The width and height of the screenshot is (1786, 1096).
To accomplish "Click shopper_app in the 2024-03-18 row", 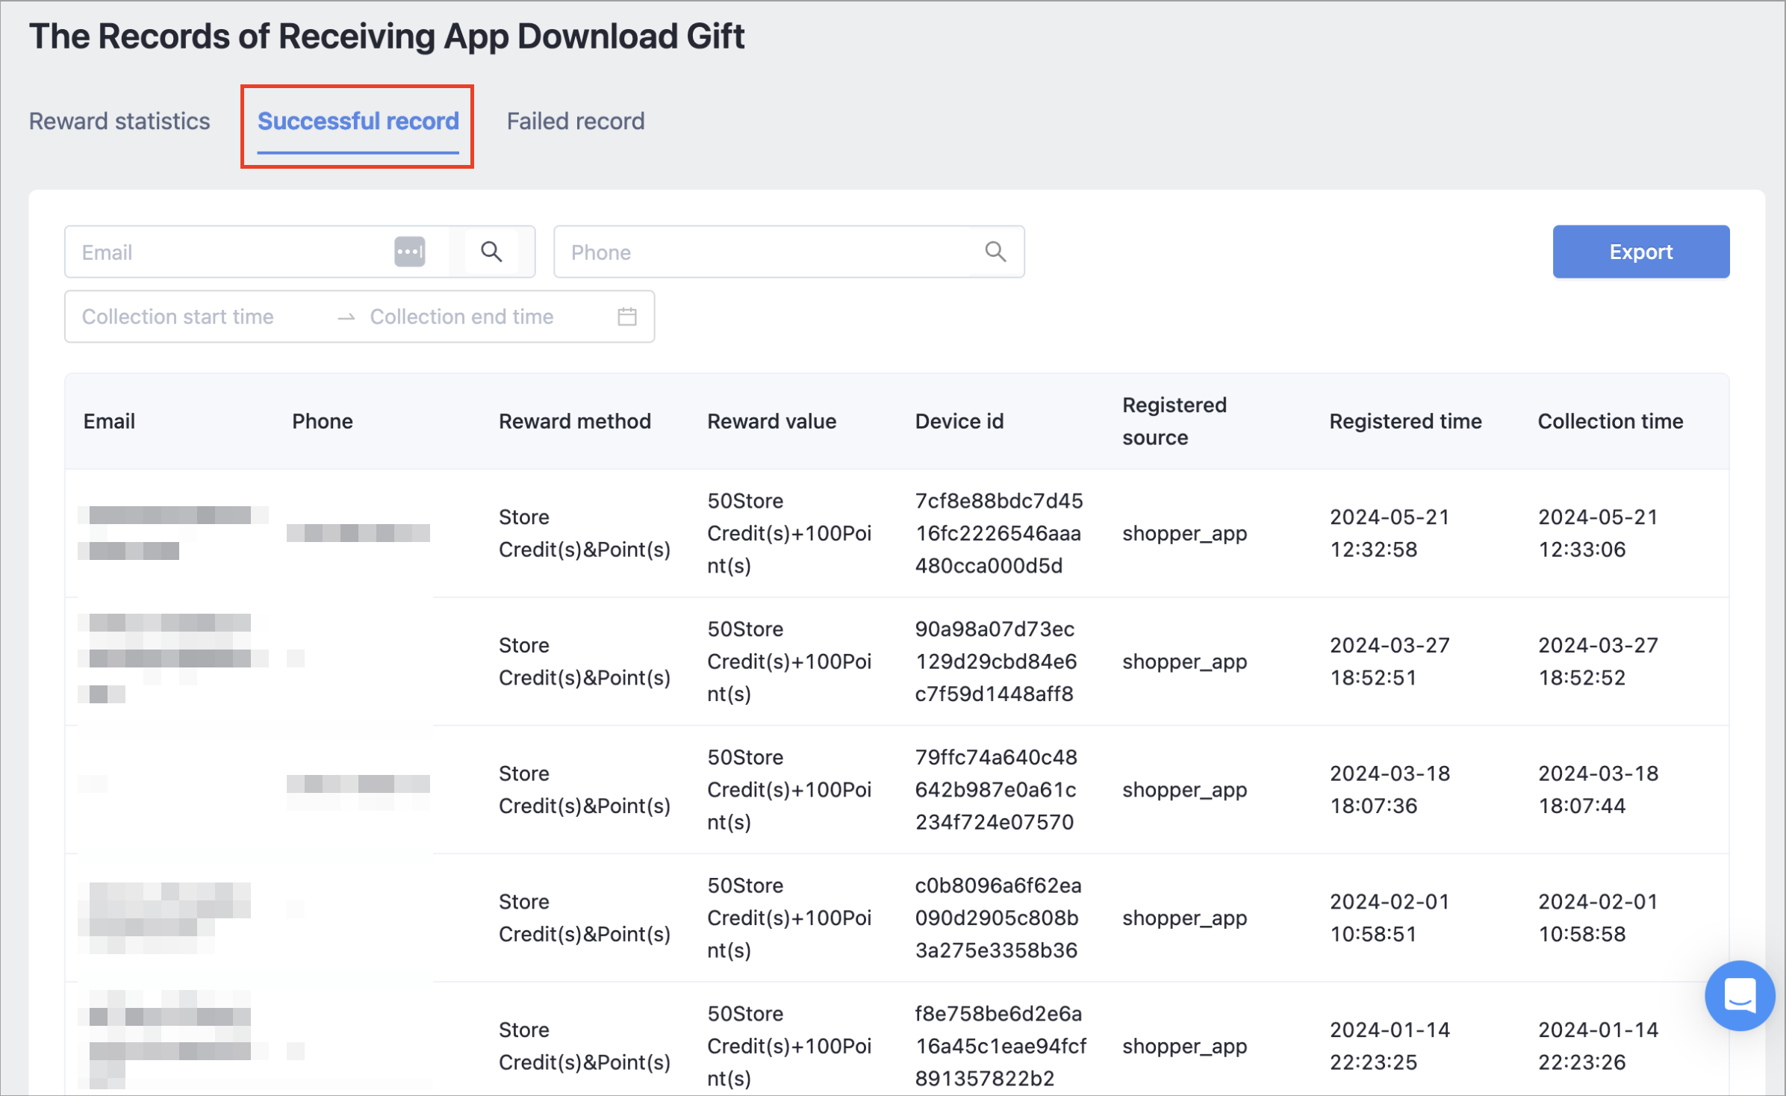I will tap(1184, 789).
